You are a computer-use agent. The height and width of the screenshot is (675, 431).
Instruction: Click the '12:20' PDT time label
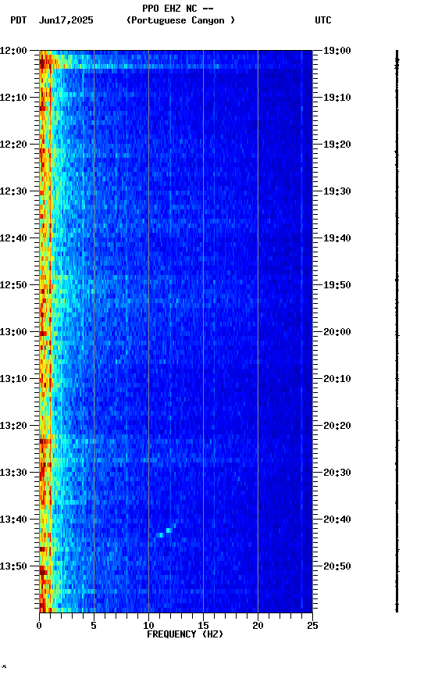(13, 145)
